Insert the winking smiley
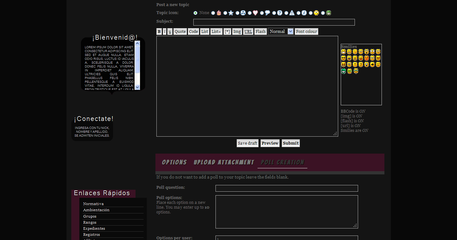 pyautogui.click(x=355, y=52)
